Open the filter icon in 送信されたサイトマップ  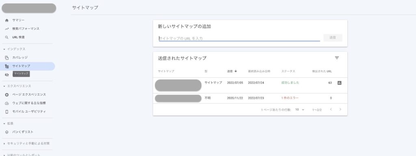(337, 58)
